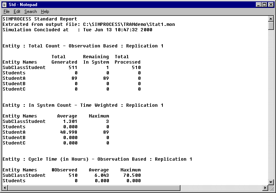Screen dimensions: 276x193
Task: Click 'StudentA' in the Total Count table
Action: coord(14,78)
